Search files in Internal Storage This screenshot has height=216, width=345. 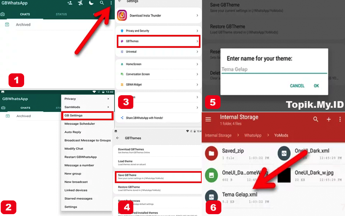(x=316, y=119)
